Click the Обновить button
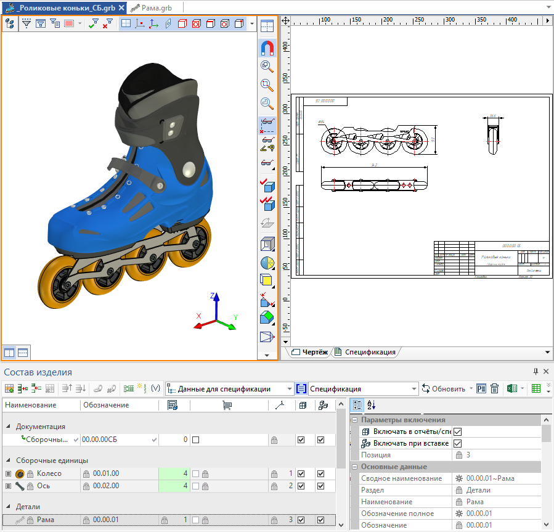The width and height of the screenshot is (554, 532). (444, 389)
